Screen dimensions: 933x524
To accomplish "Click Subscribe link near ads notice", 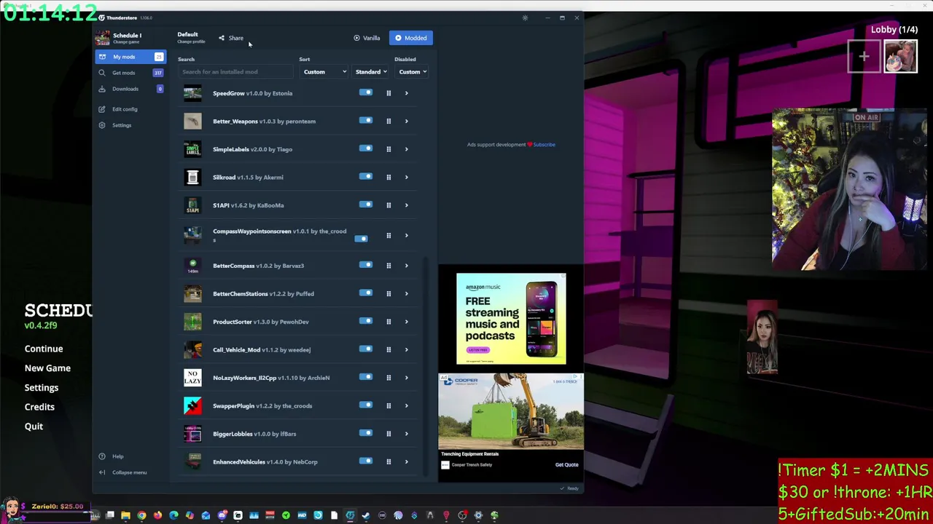I will (x=544, y=145).
